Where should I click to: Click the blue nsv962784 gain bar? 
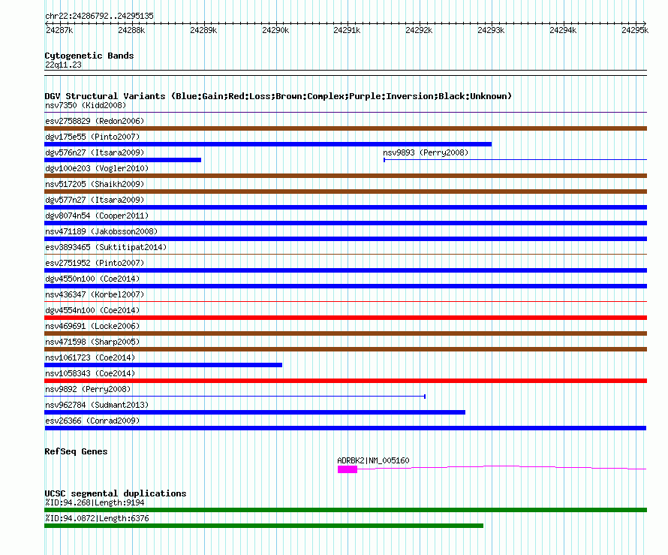(x=254, y=412)
